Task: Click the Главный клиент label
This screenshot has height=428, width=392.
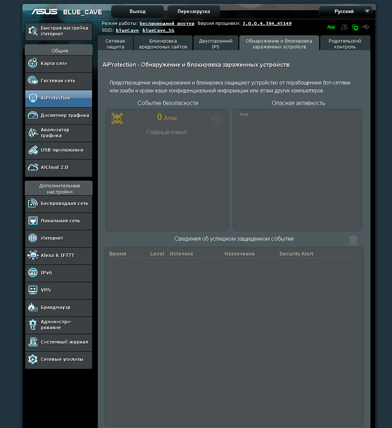Action: point(167,132)
